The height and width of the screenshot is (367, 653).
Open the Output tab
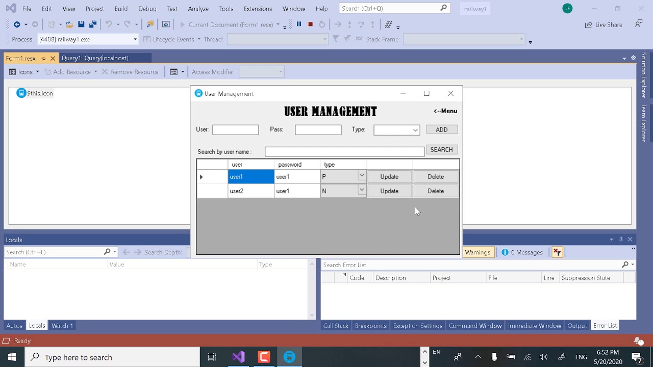click(577, 326)
